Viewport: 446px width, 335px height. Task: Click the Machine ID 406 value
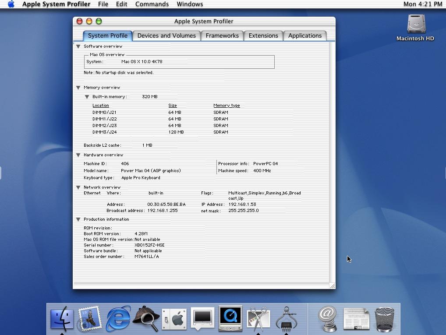[x=125, y=163]
